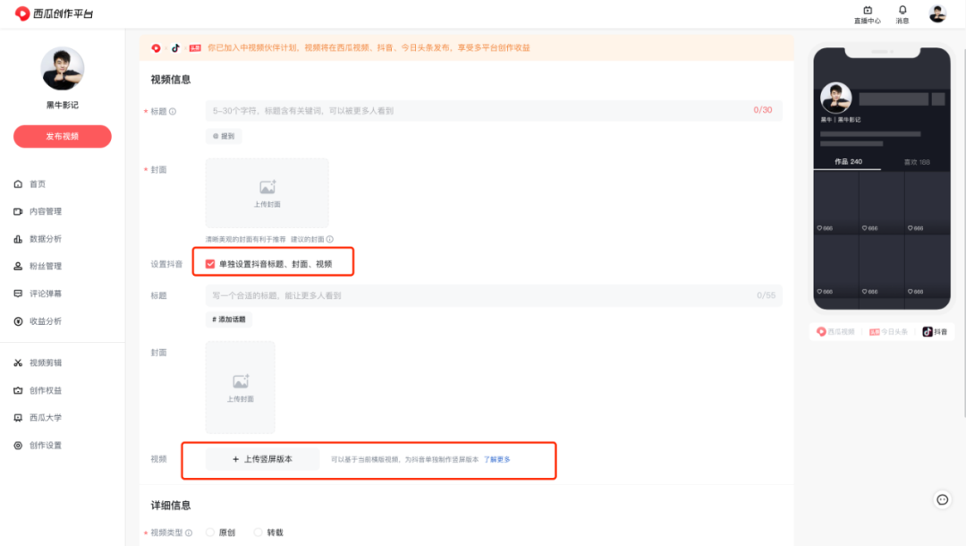Image resolution: width=966 pixels, height=546 pixels.
Task: Upload the Douyin vertical cover image box
Action: click(x=241, y=387)
